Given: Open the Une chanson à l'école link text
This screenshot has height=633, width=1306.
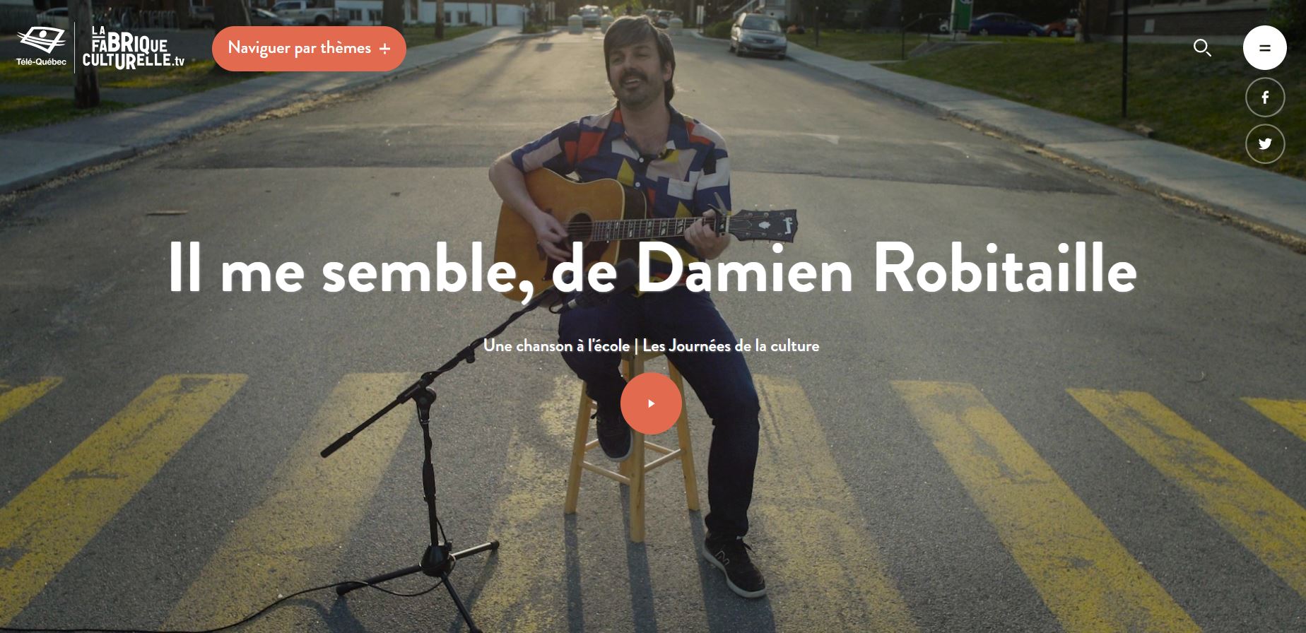Looking at the screenshot, I should click(556, 346).
